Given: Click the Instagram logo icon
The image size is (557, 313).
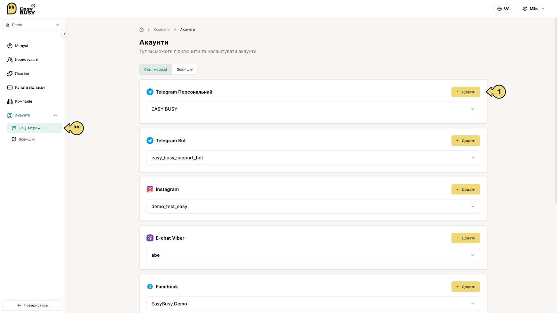Looking at the screenshot, I should click(x=150, y=189).
